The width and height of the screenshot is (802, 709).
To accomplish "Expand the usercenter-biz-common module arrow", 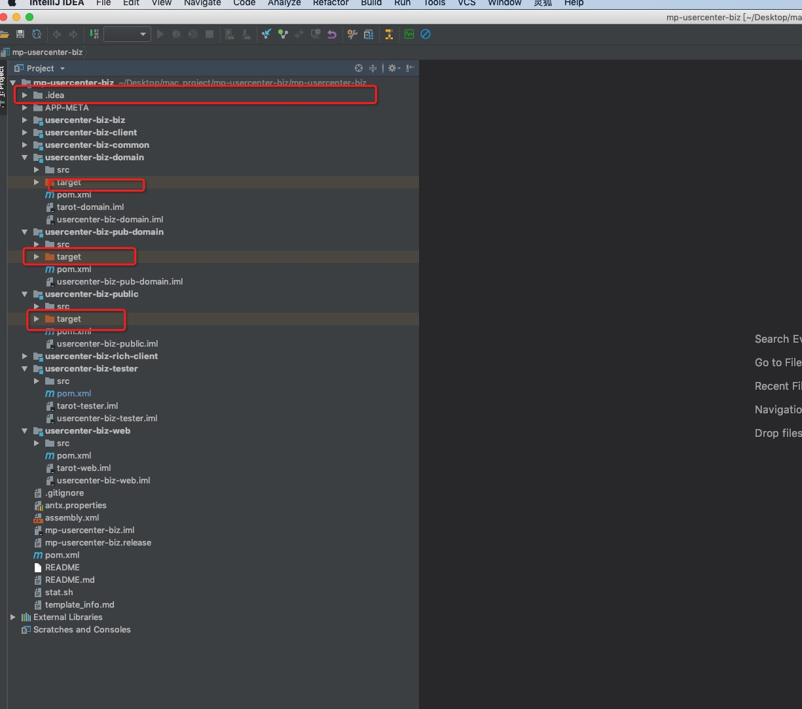I will click(x=25, y=145).
